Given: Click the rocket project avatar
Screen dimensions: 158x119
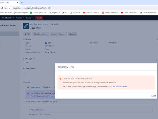Looking at the screenshot, I should coord(26,26).
